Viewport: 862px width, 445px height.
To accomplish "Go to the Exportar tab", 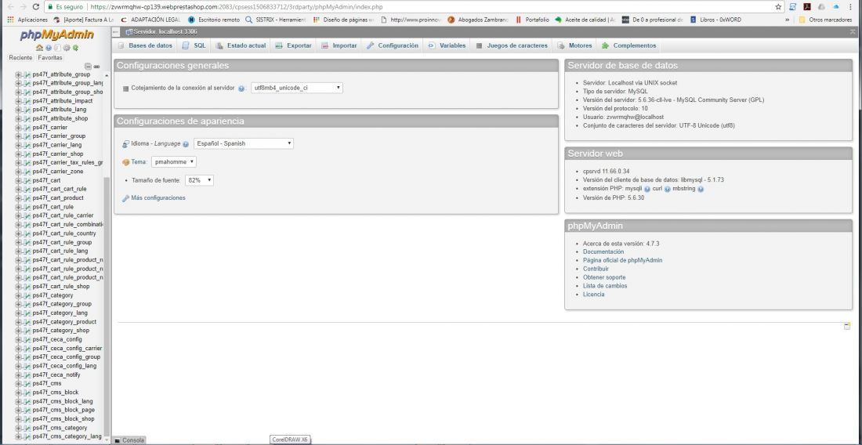I will [x=293, y=45].
